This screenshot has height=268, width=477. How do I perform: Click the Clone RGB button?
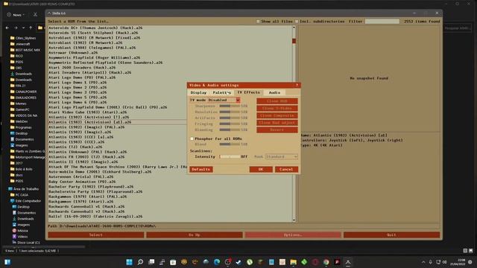[x=277, y=101]
